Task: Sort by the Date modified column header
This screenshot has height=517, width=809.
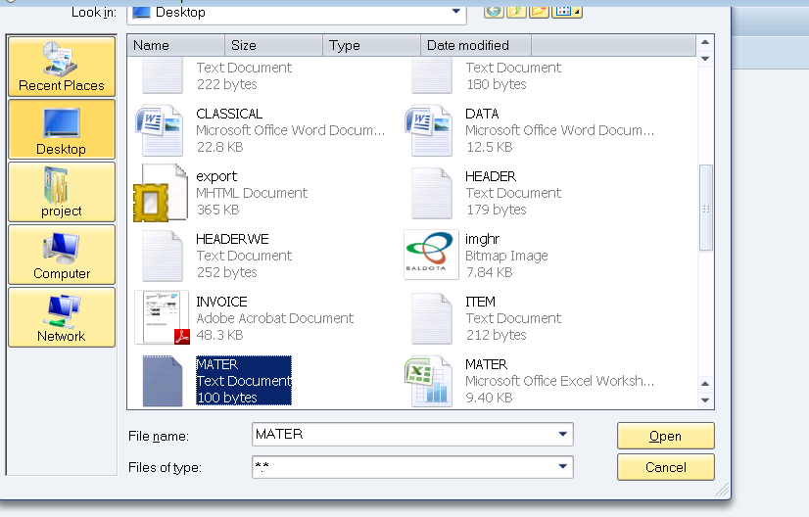Action: tap(476, 45)
